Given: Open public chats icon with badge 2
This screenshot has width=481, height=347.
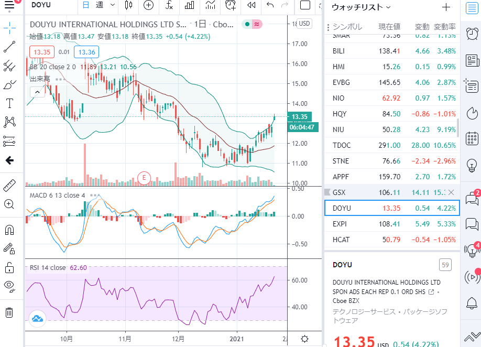Looking at the screenshot, I should (x=472, y=198).
